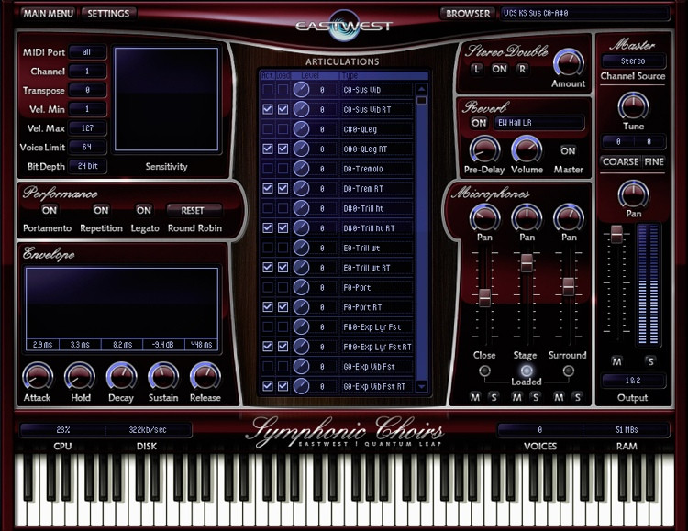This screenshot has height=531, width=688.
Task: Click the level knob for G0-Exp Vib Fst
Action: coord(301,367)
